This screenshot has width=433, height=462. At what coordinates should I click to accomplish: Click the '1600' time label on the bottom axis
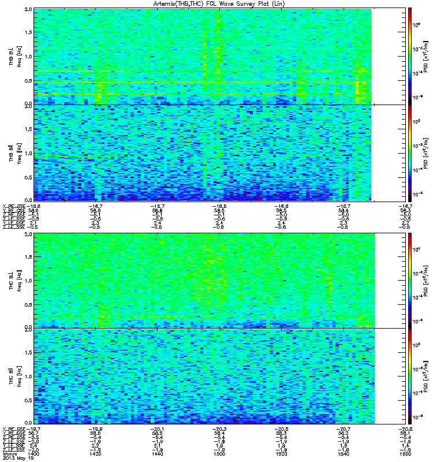tap(405, 454)
